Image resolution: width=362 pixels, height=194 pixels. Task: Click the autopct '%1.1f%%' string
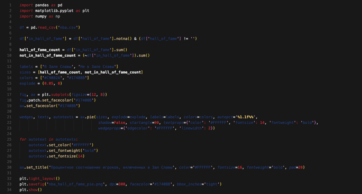(x=245, y=117)
